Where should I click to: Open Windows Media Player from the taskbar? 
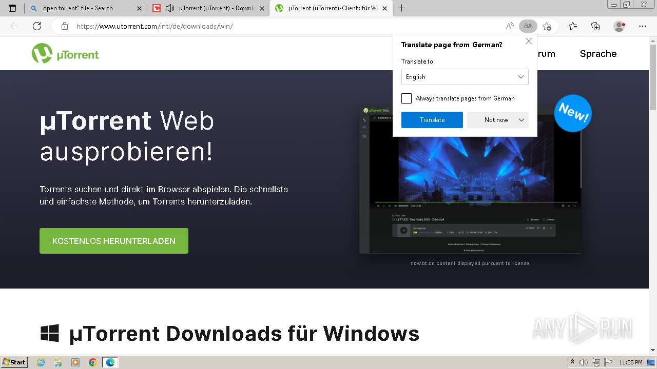click(75, 362)
